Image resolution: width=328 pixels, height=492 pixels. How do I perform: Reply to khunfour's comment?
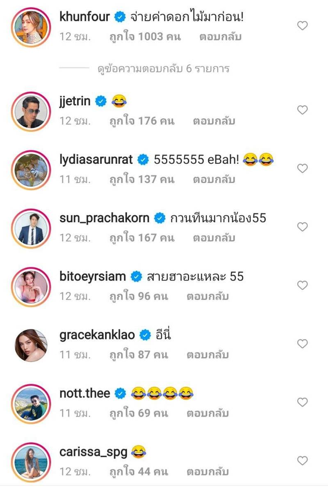[x=221, y=37]
